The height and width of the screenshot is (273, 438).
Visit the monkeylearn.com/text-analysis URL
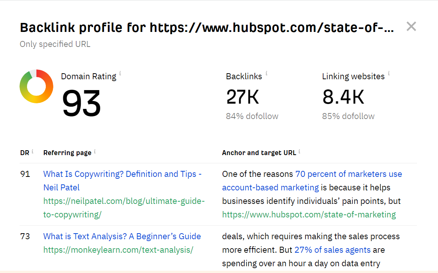click(118, 250)
